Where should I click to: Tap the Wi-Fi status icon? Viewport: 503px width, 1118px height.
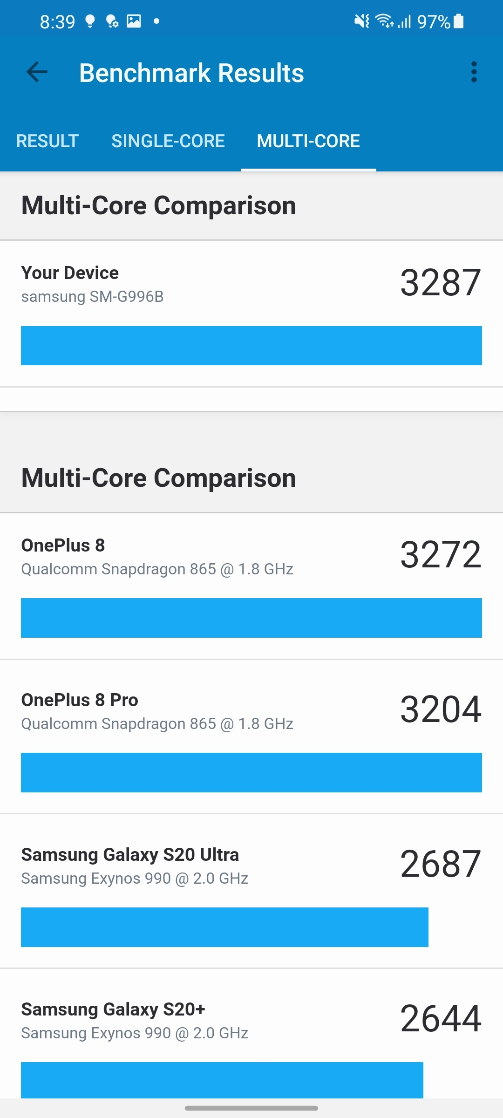(x=384, y=21)
